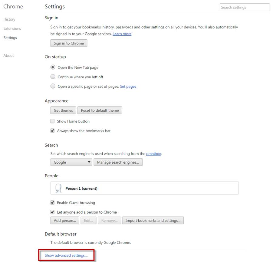Focus the Search settings input field
Screen dimensions: 273x262
tap(245, 7)
